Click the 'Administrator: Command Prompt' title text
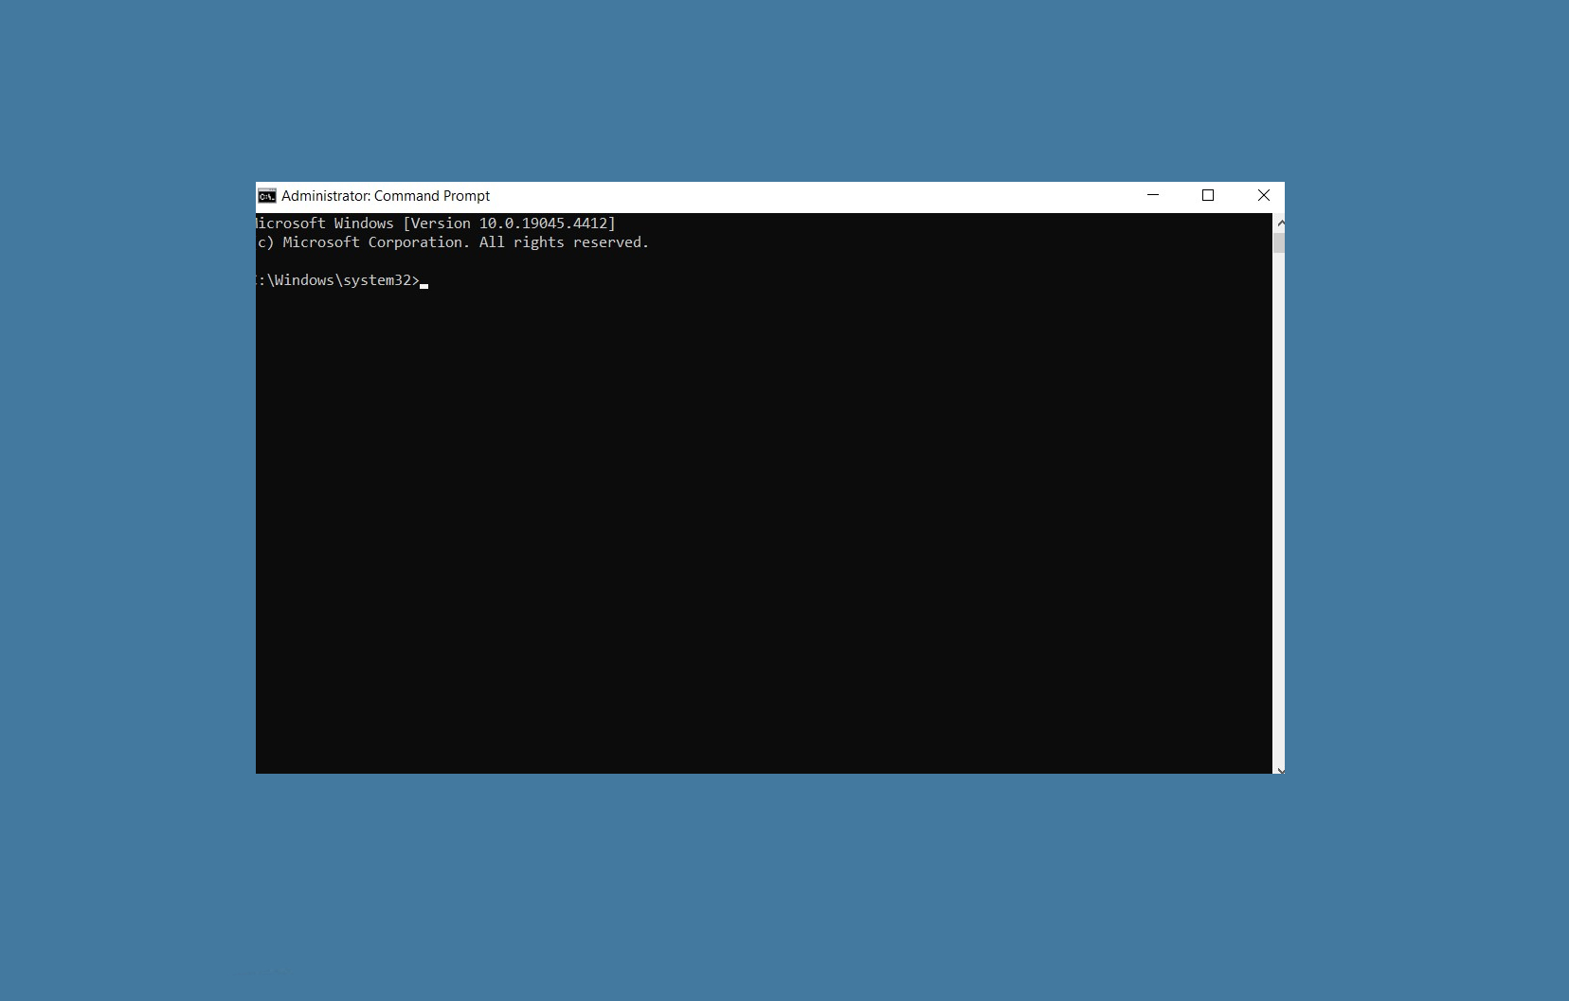1569x1001 pixels. tap(386, 196)
